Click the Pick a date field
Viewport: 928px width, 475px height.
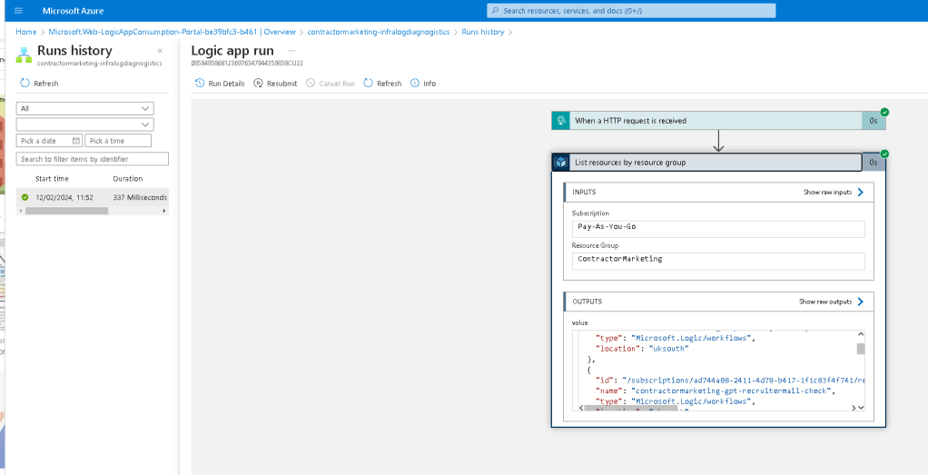pos(50,141)
